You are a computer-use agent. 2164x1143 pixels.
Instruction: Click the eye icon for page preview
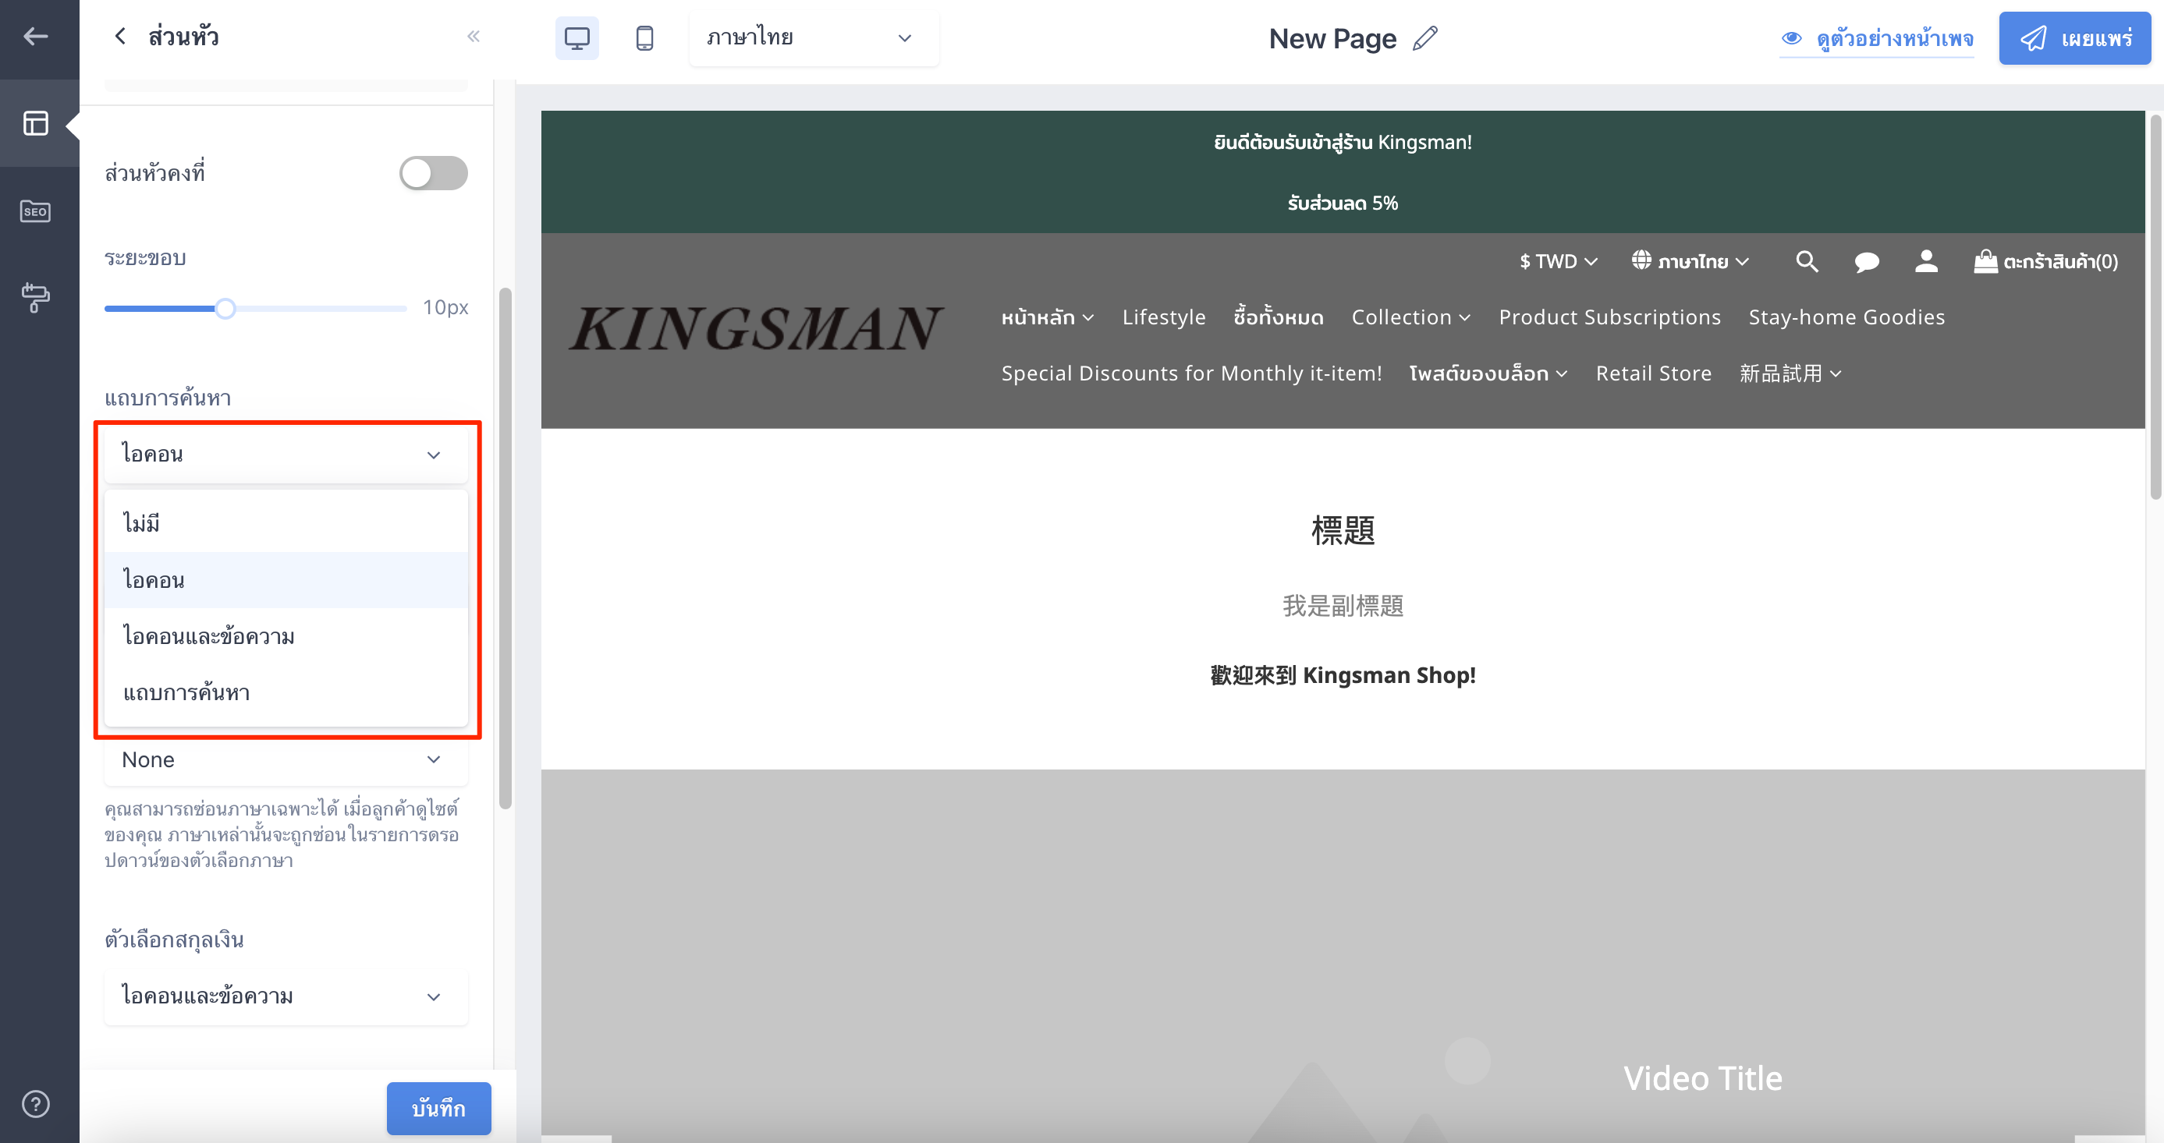[x=1791, y=37]
